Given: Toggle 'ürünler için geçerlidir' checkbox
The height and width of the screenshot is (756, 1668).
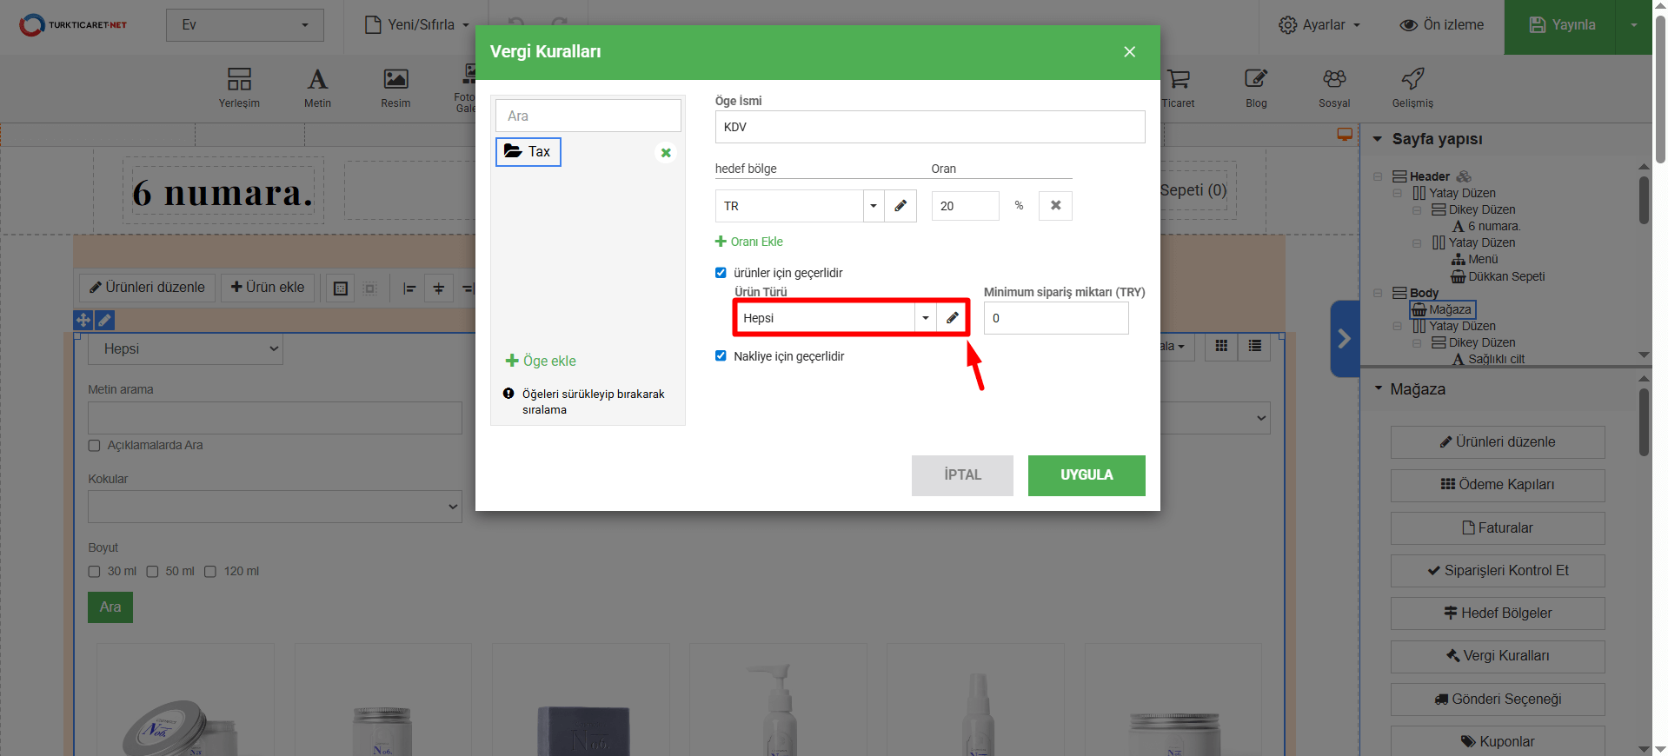Looking at the screenshot, I should click(x=721, y=273).
